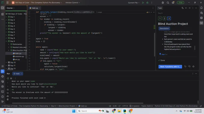
Task: Stop the running process
Action: (11, 78)
